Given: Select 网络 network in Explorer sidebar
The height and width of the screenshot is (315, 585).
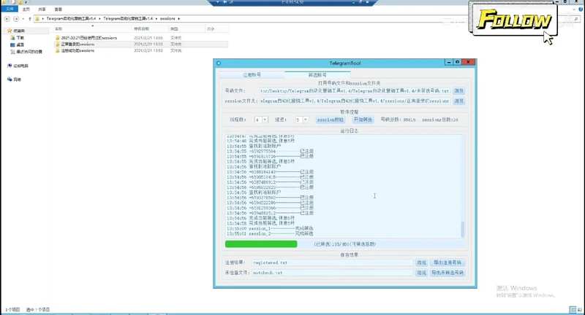Looking at the screenshot, I should pyautogui.click(x=15, y=79).
